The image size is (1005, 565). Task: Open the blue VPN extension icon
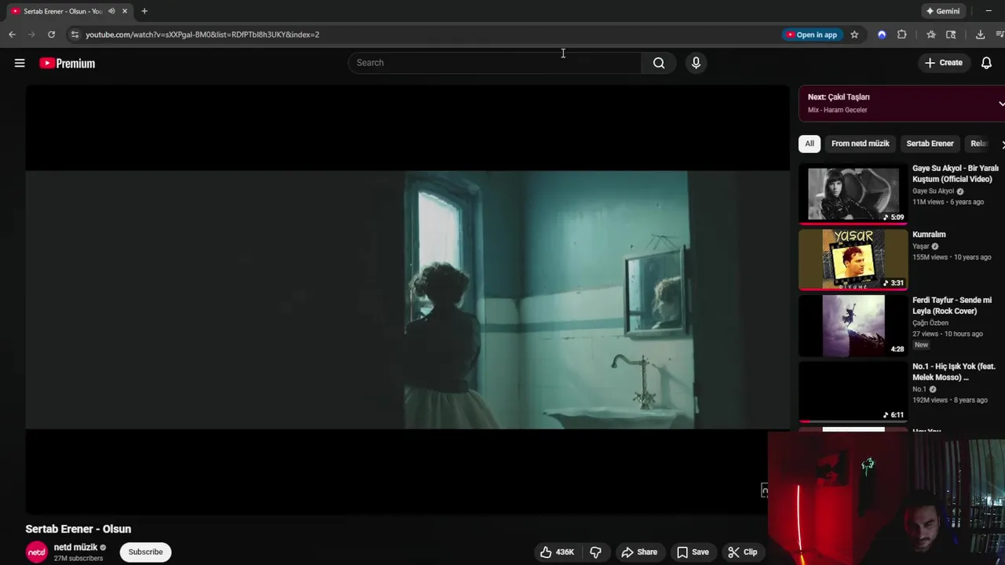coord(882,35)
